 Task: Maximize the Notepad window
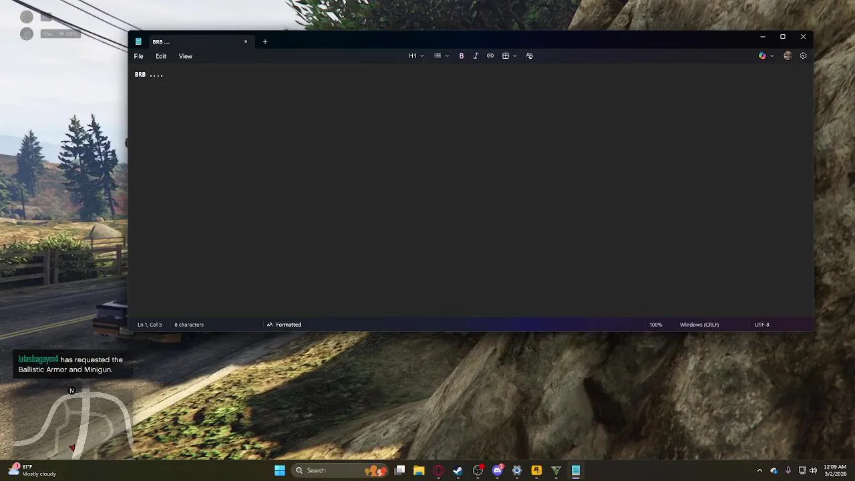pyautogui.click(x=783, y=37)
